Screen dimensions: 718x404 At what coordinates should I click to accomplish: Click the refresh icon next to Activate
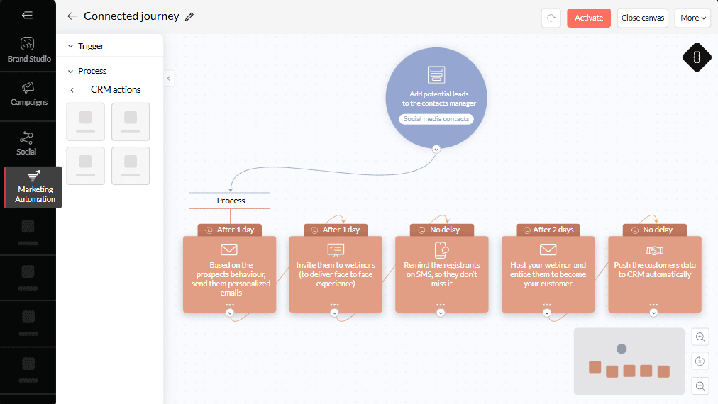[551, 18]
